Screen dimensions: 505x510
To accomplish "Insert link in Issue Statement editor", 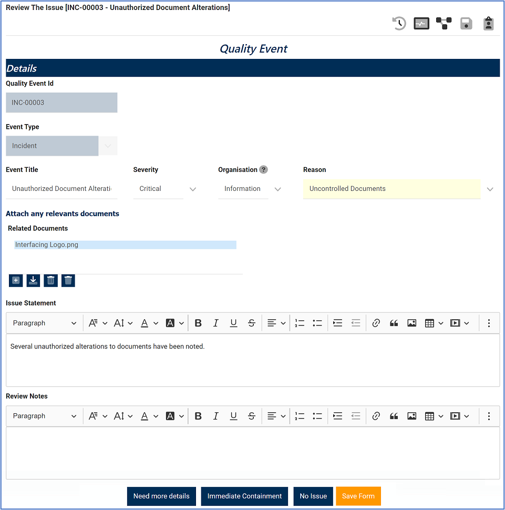I will click(376, 323).
